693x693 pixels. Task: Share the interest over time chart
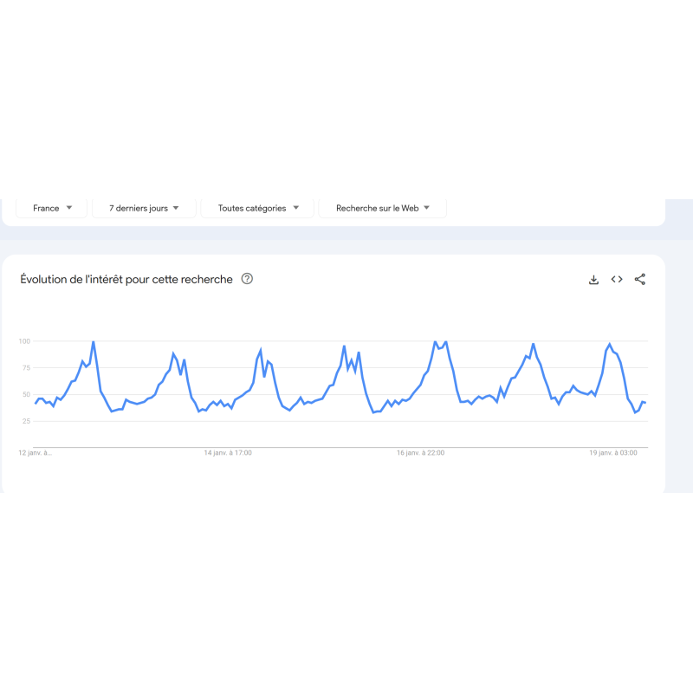pyautogui.click(x=639, y=279)
